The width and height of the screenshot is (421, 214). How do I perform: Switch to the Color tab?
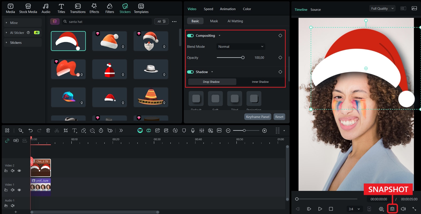pos(247,9)
